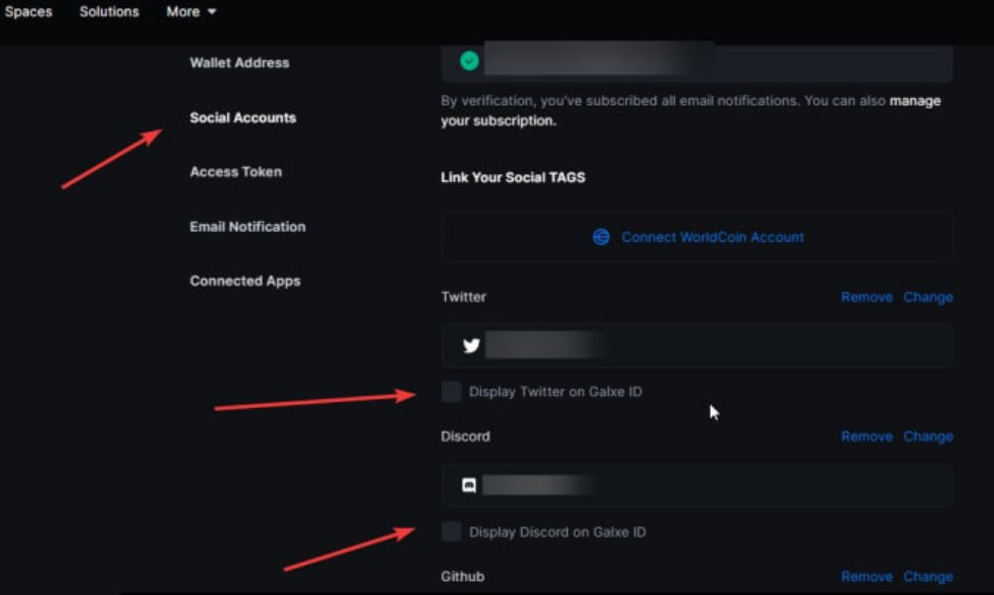Viewport: 994px width, 595px height.
Task: Remove the linked Github account
Action: (867, 576)
